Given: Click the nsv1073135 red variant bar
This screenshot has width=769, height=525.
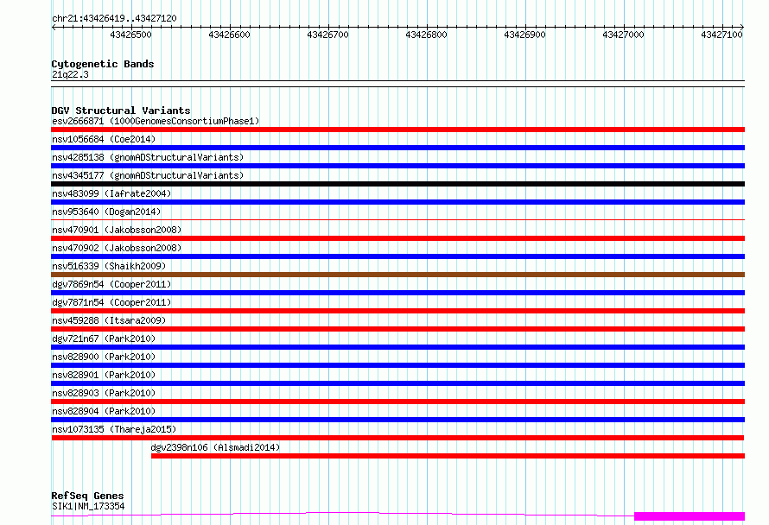Looking at the screenshot, I should [x=397, y=438].
